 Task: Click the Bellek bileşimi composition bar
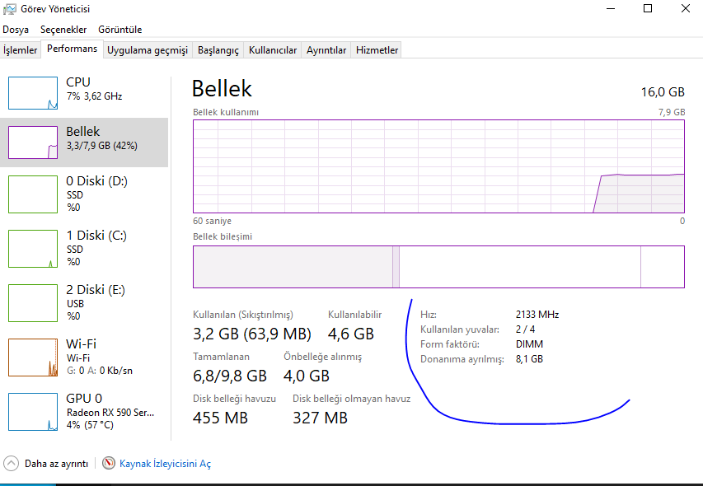[438, 267]
